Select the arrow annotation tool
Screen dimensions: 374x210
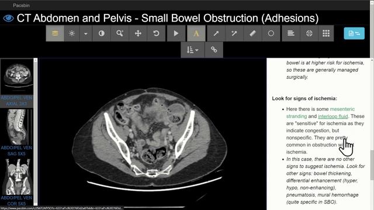pyautogui.click(x=216, y=33)
